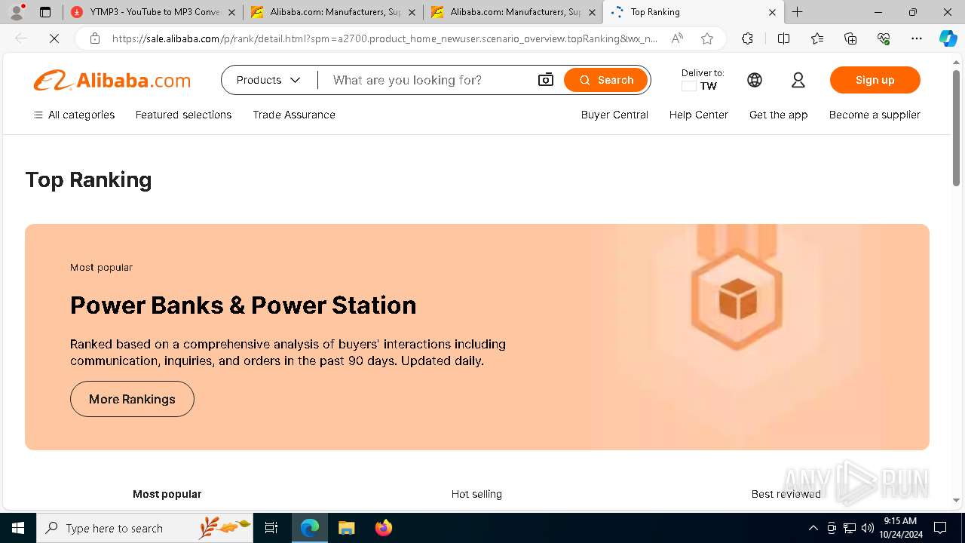Open browser profile avatar icon

pos(17,12)
